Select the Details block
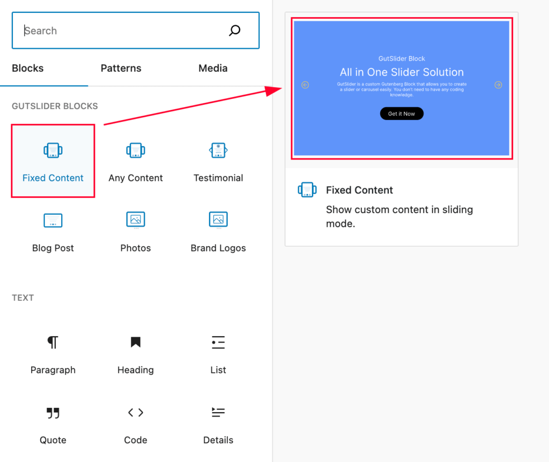 218,413
